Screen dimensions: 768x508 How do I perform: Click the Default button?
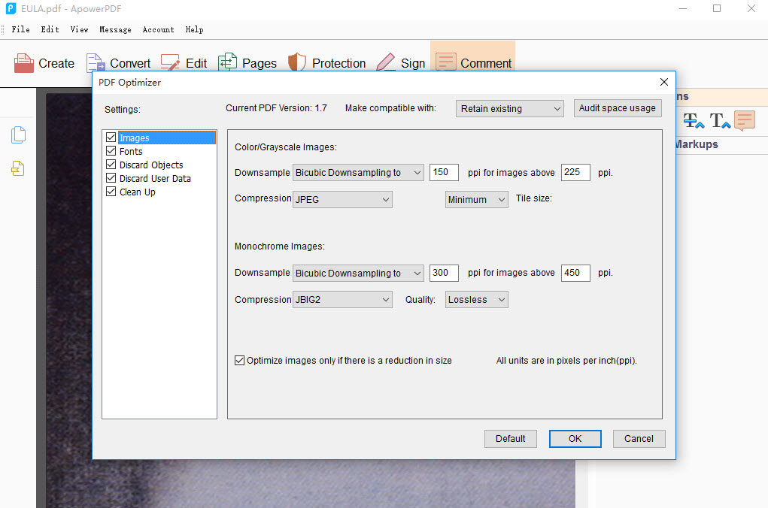tap(510, 439)
